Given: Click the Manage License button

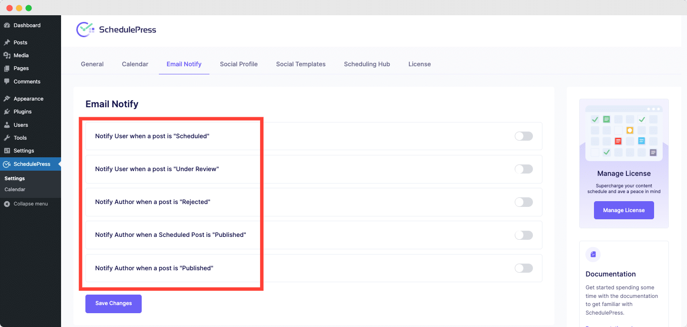Looking at the screenshot, I should (x=624, y=210).
